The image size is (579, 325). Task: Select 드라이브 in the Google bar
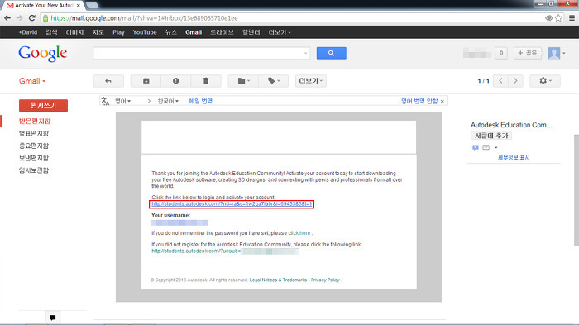pyautogui.click(x=222, y=32)
